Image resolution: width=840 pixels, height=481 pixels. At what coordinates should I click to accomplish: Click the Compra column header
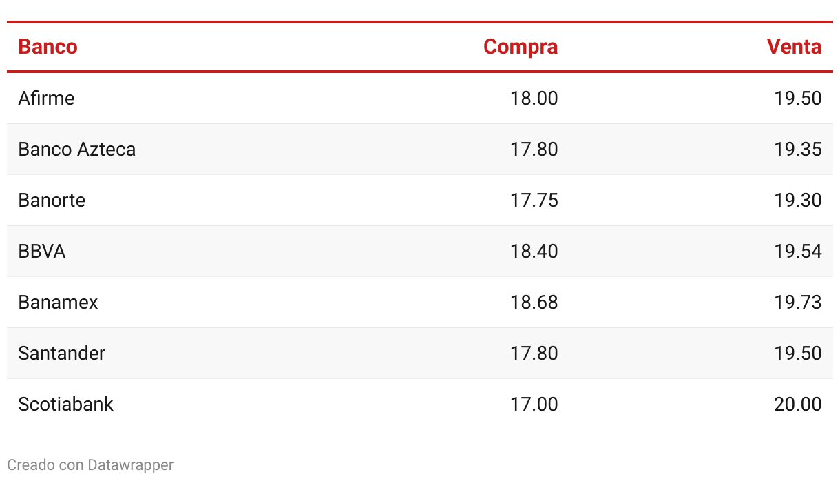[521, 47]
